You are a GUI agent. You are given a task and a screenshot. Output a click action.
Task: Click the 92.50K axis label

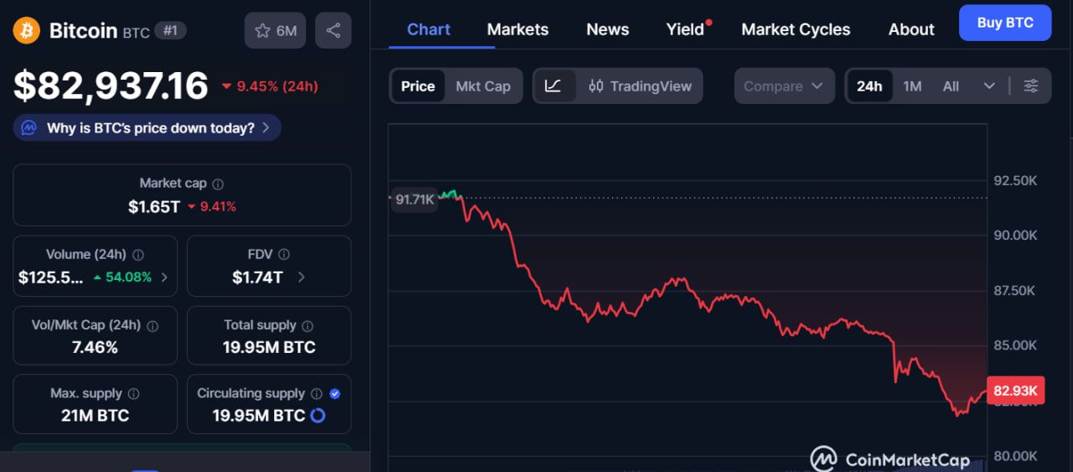tap(1014, 180)
